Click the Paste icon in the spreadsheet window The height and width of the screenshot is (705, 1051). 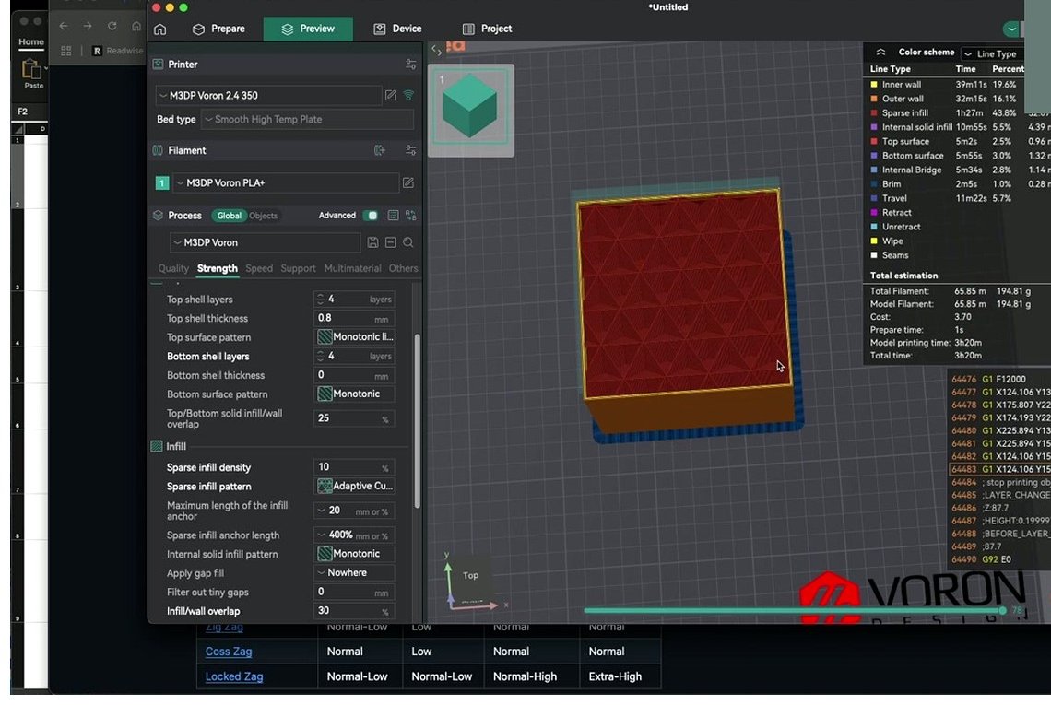(x=31, y=69)
